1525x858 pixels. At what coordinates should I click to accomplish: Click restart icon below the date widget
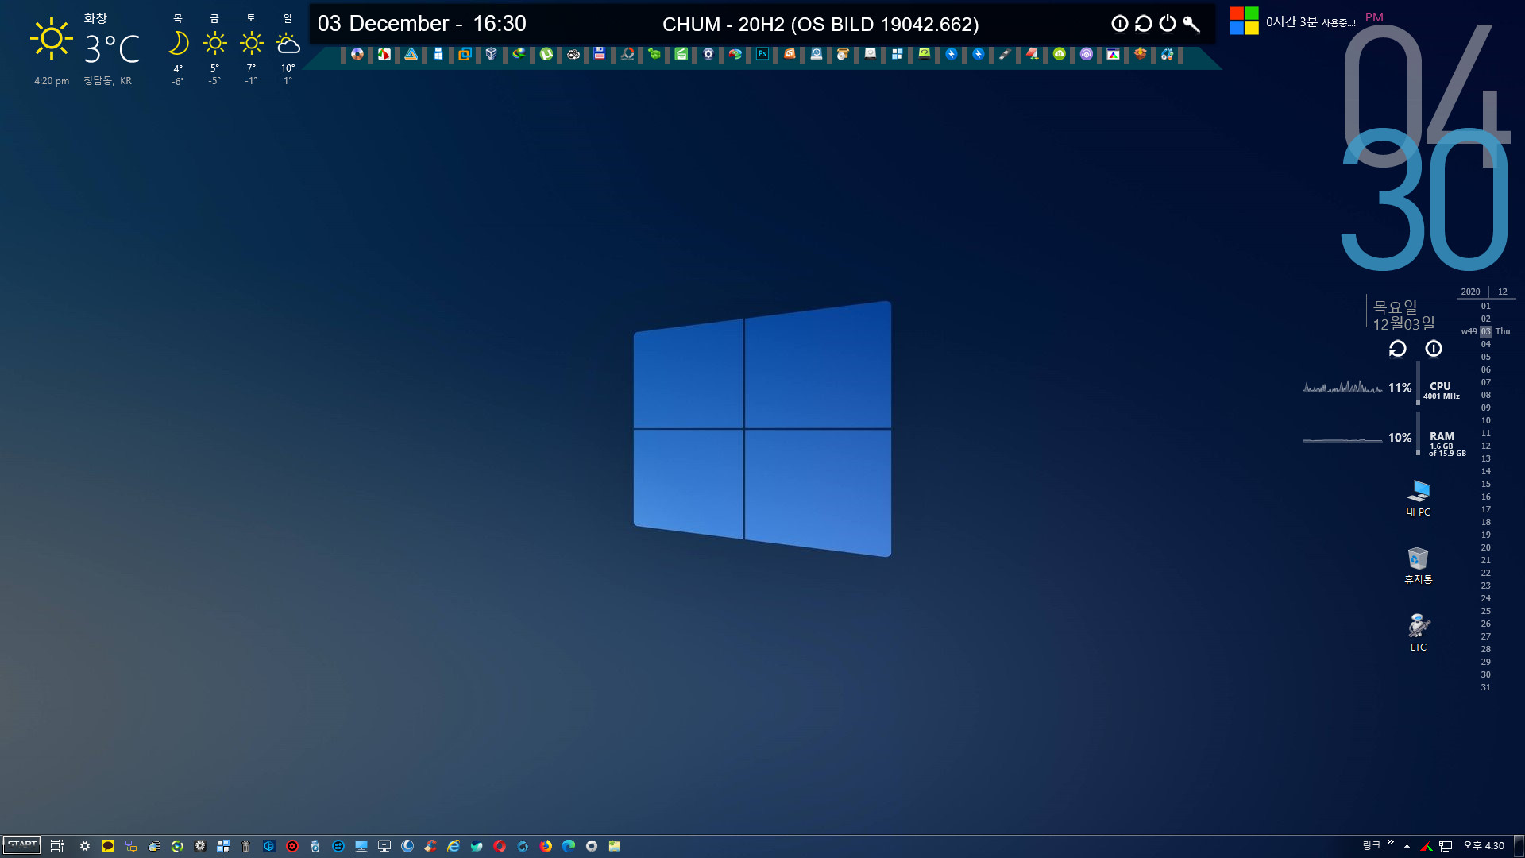pyautogui.click(x=1398, y=349)
